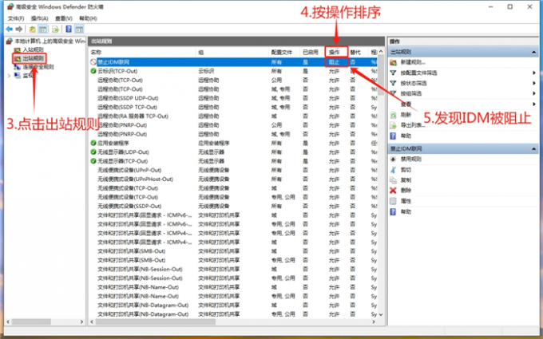The width and height of the screenshot is (543, 339).
Task: Select 出站规则 in the left tree
Action: tap(33, 58)
